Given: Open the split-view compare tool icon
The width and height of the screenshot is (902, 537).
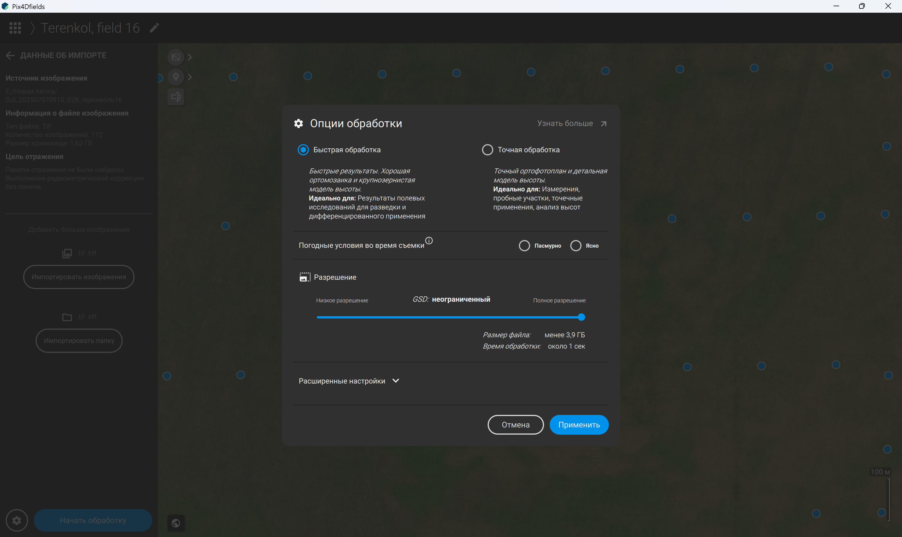Looking at the screenshot, I should (176, 57).
